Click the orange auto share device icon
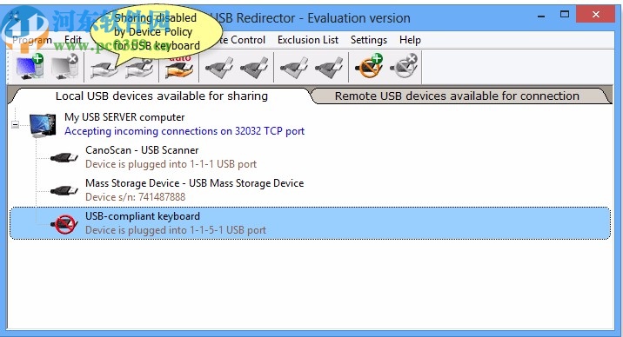Viewport: 623px width, 337px height. [x=178, y=68]
